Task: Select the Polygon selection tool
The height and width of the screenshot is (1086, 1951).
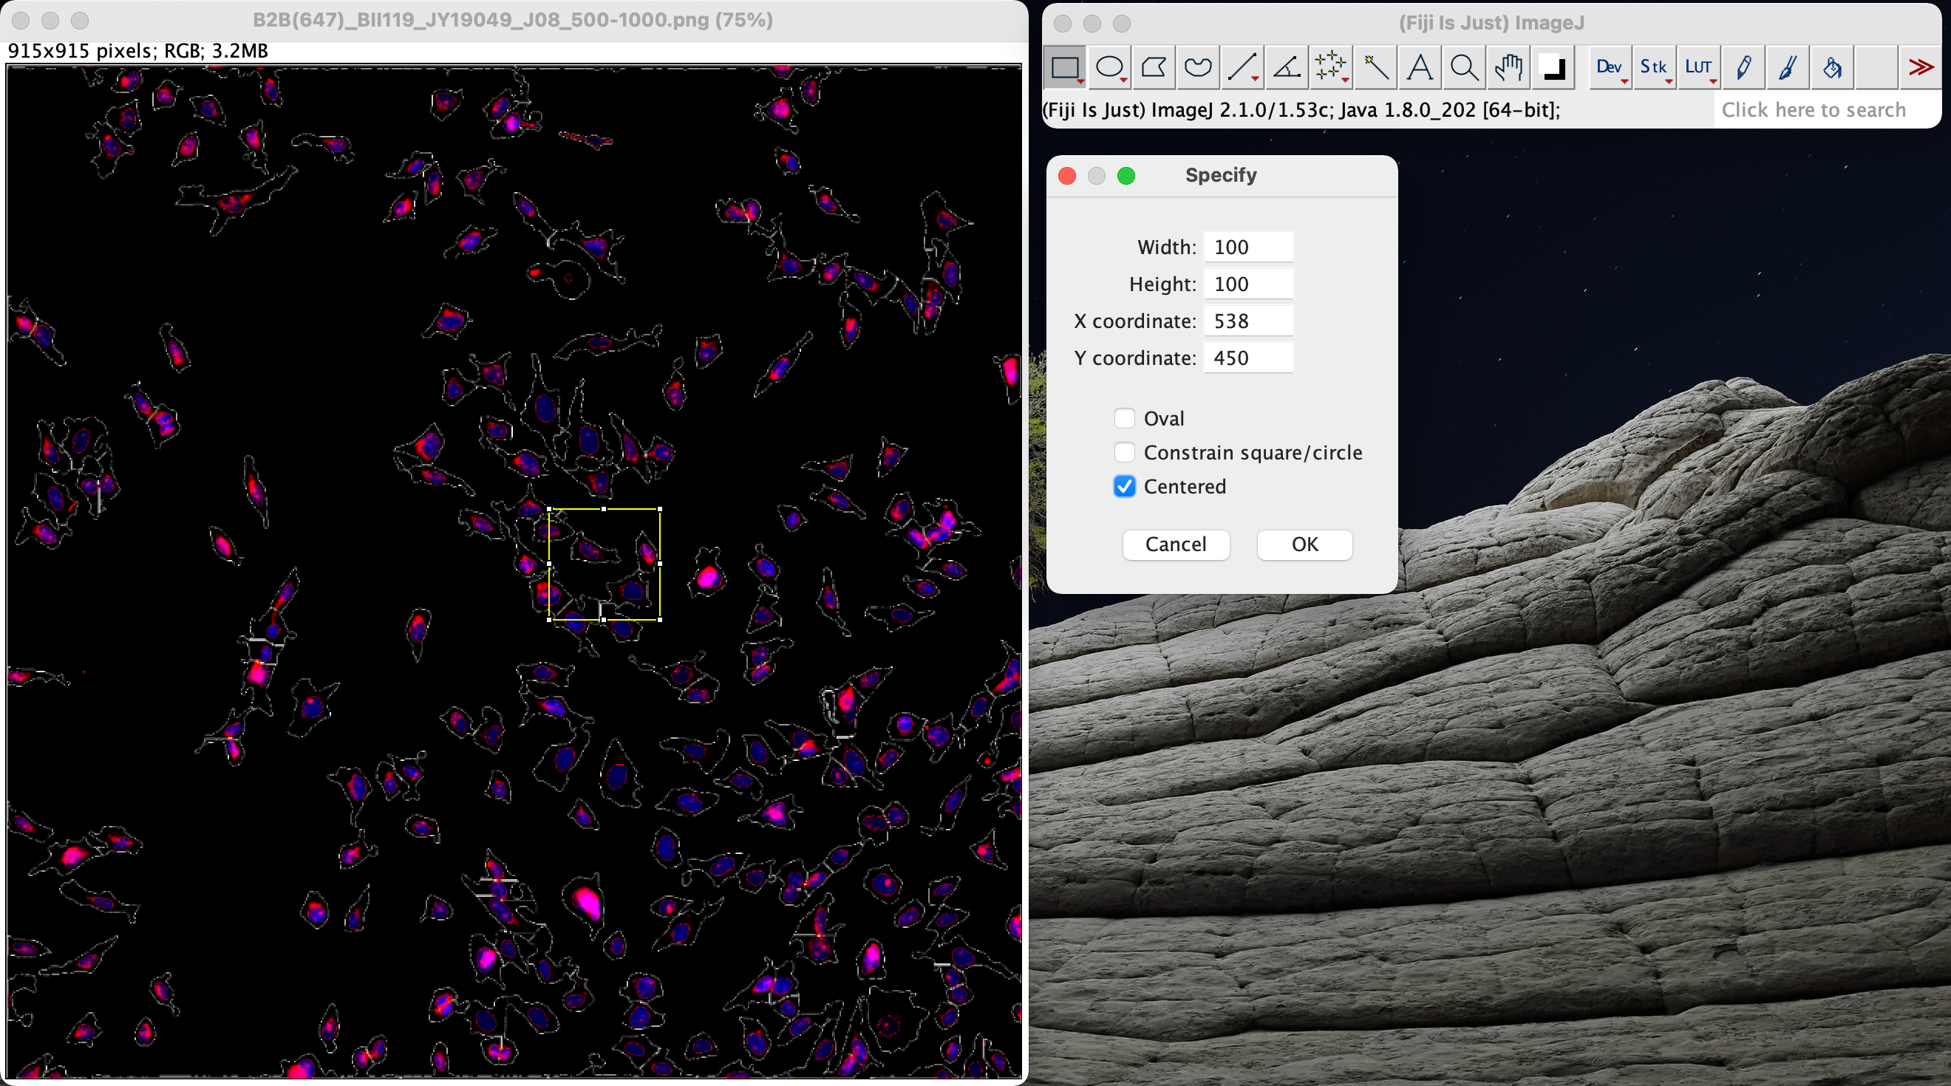Action: coord(1154,67)
